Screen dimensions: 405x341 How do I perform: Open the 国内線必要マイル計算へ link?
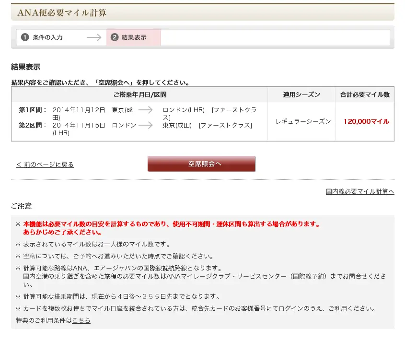tap(359, 191)
